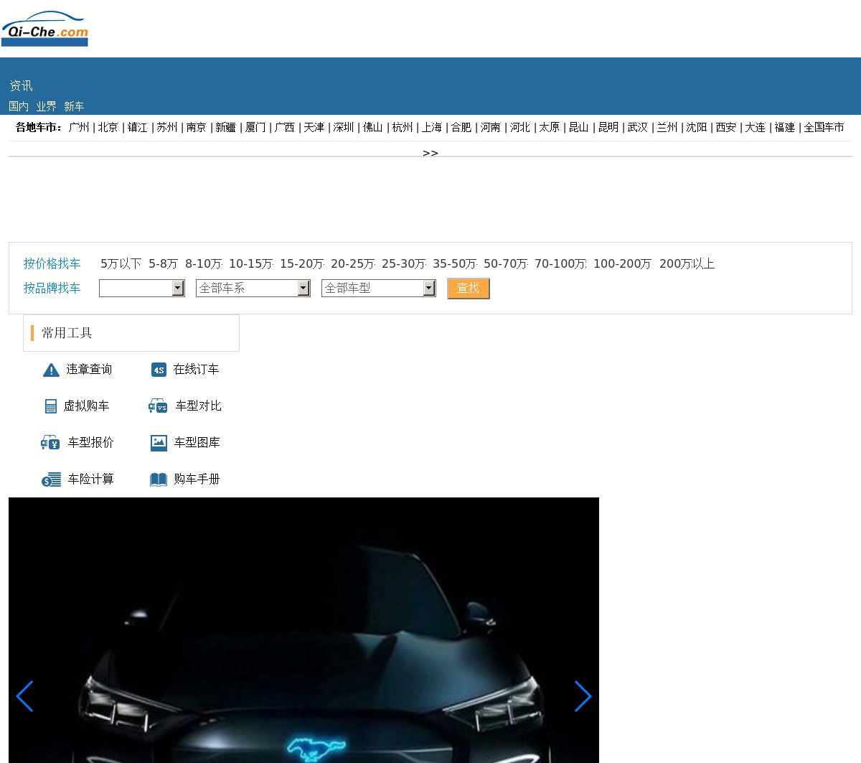Click the VS car icon for 车型对比
The width and height of the screenshot is (861, 763).
pos(158,406)
